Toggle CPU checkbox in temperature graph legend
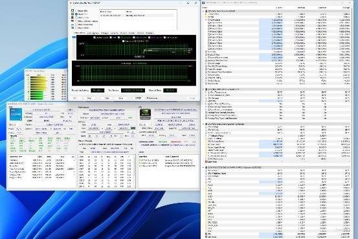Image resolution: width=358 pixels, height=239 pixels. [x=111, y=38]
